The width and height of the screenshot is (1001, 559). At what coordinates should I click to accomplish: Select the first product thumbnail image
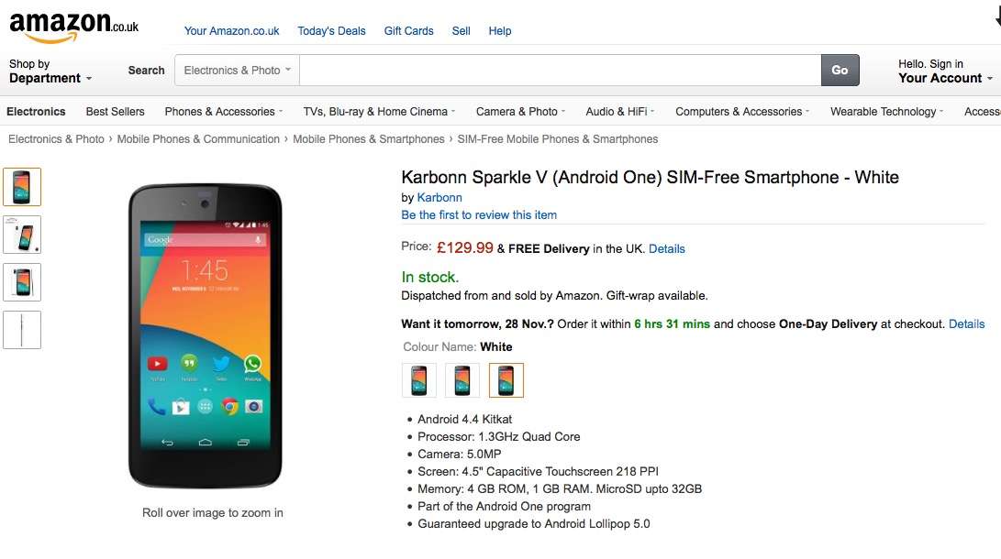tap(22, 187)
